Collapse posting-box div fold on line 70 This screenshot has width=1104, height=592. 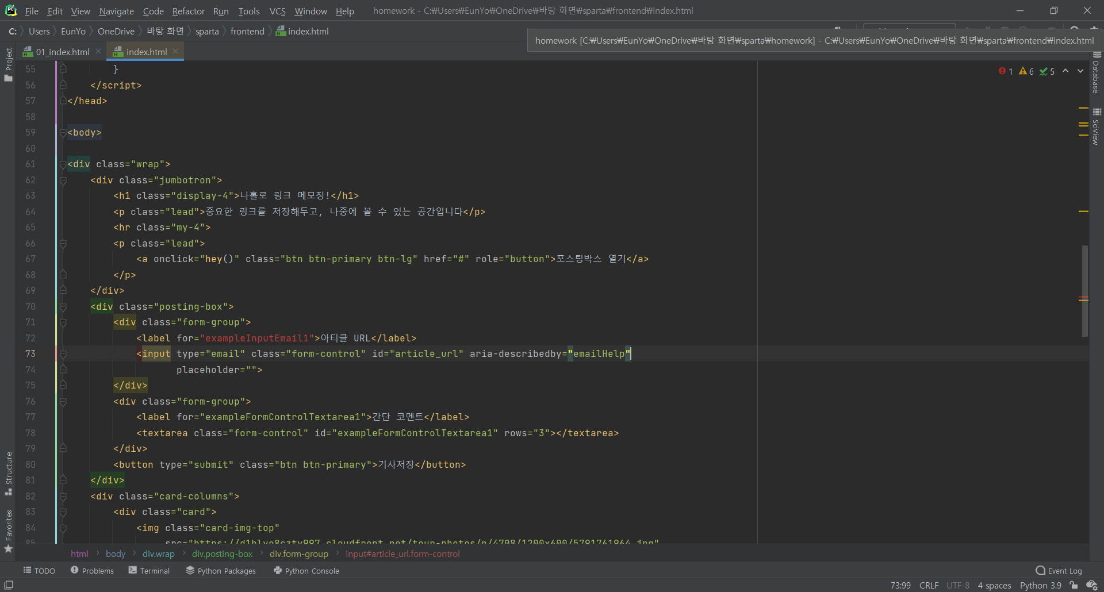63,307
